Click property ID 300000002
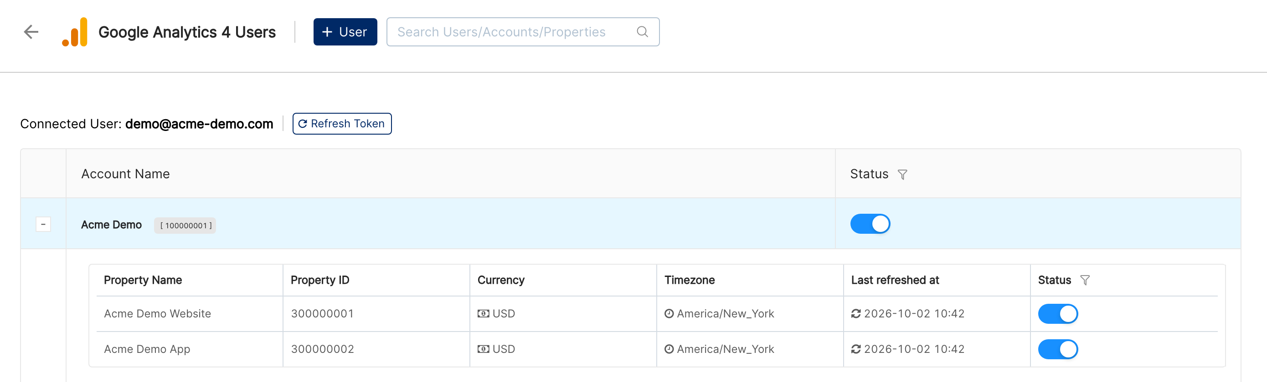Viewport: 1267px width, 382px height. click(323, 349)
